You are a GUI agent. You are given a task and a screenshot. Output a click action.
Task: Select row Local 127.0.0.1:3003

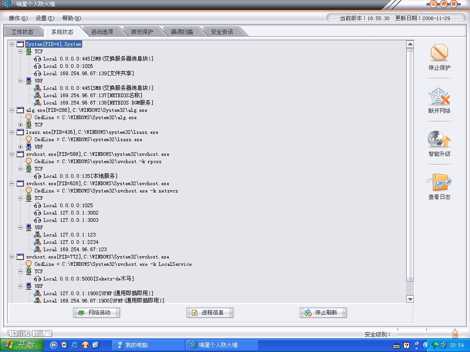pyautogui.click(x=71, y=220)
